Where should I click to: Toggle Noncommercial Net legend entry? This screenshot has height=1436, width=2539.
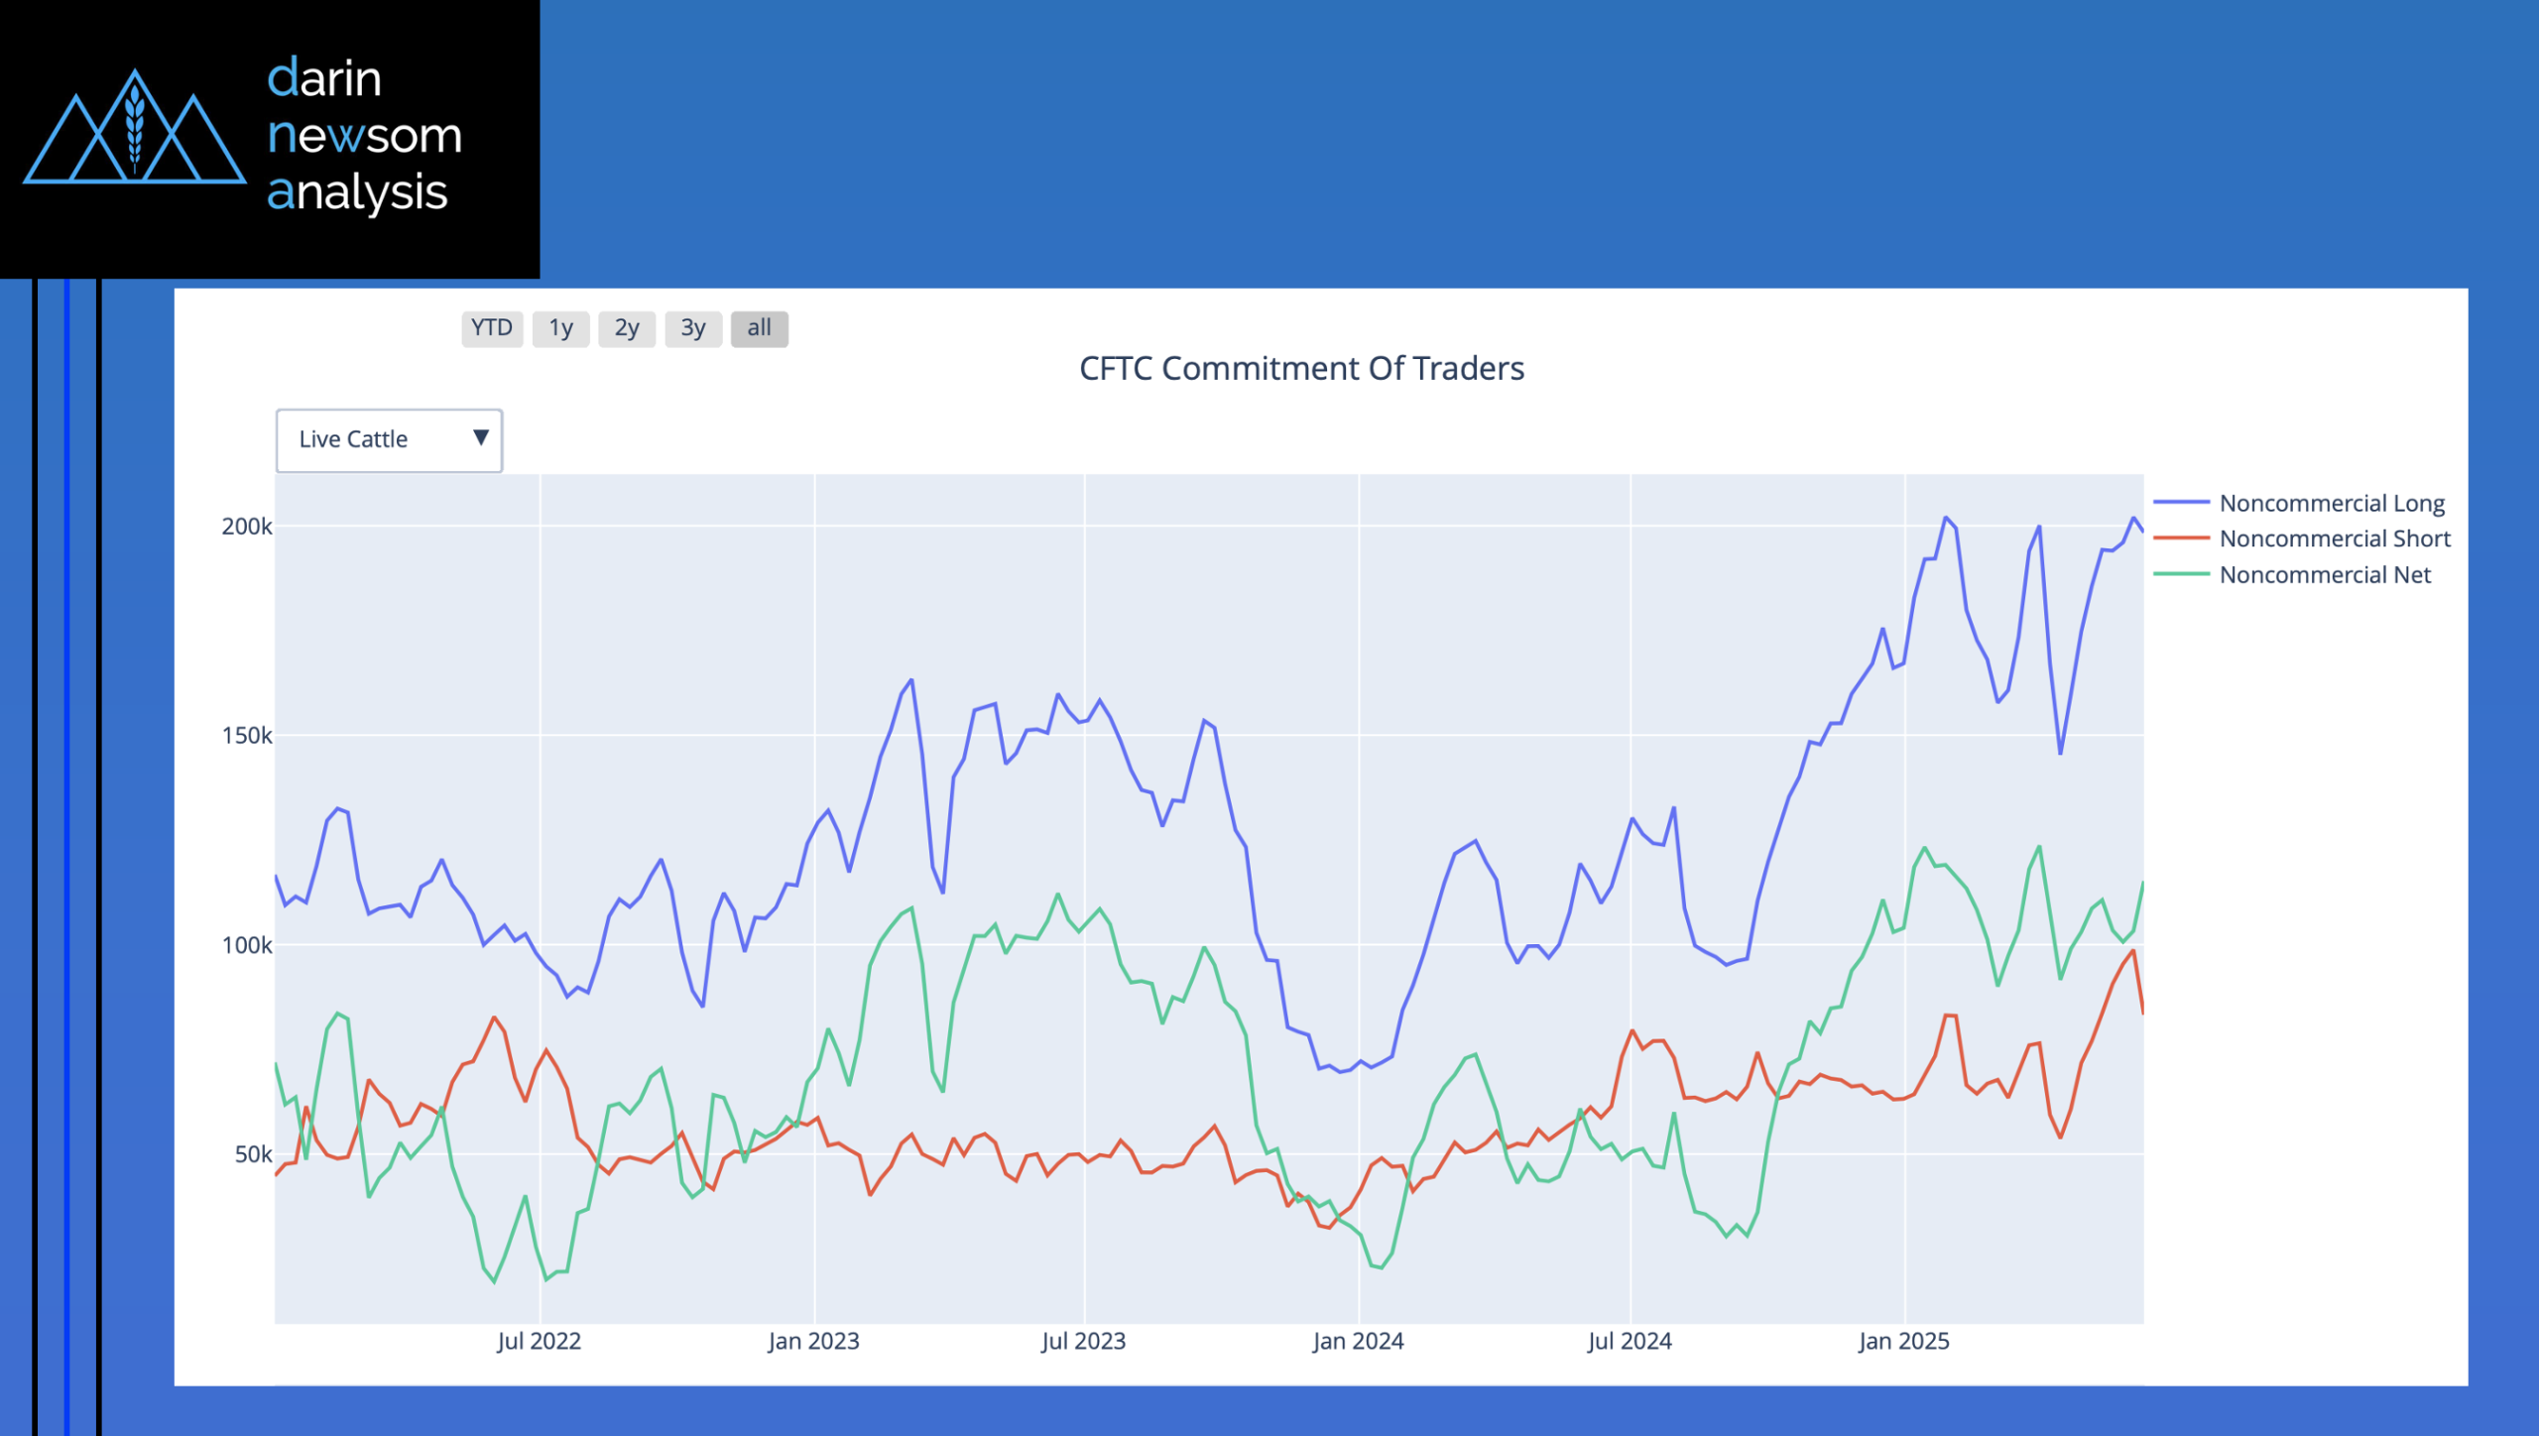click(2324, 575)
